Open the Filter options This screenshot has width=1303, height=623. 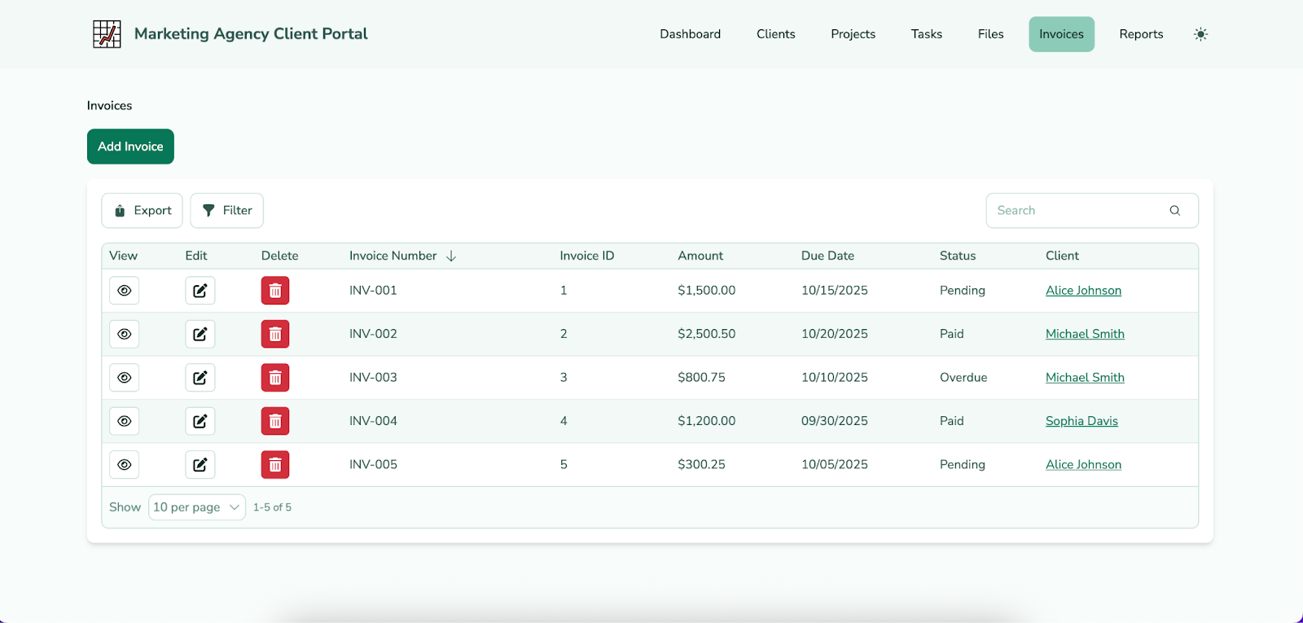[x=226, y=211]
